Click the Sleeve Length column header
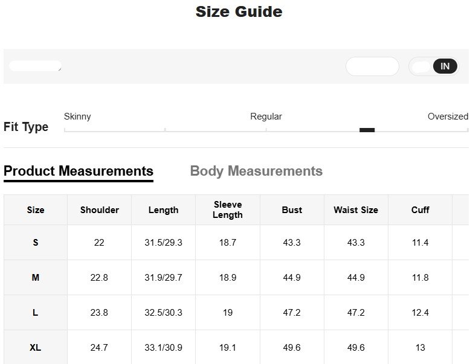Screen dimensions: 470x364 [x=228, y=210]
